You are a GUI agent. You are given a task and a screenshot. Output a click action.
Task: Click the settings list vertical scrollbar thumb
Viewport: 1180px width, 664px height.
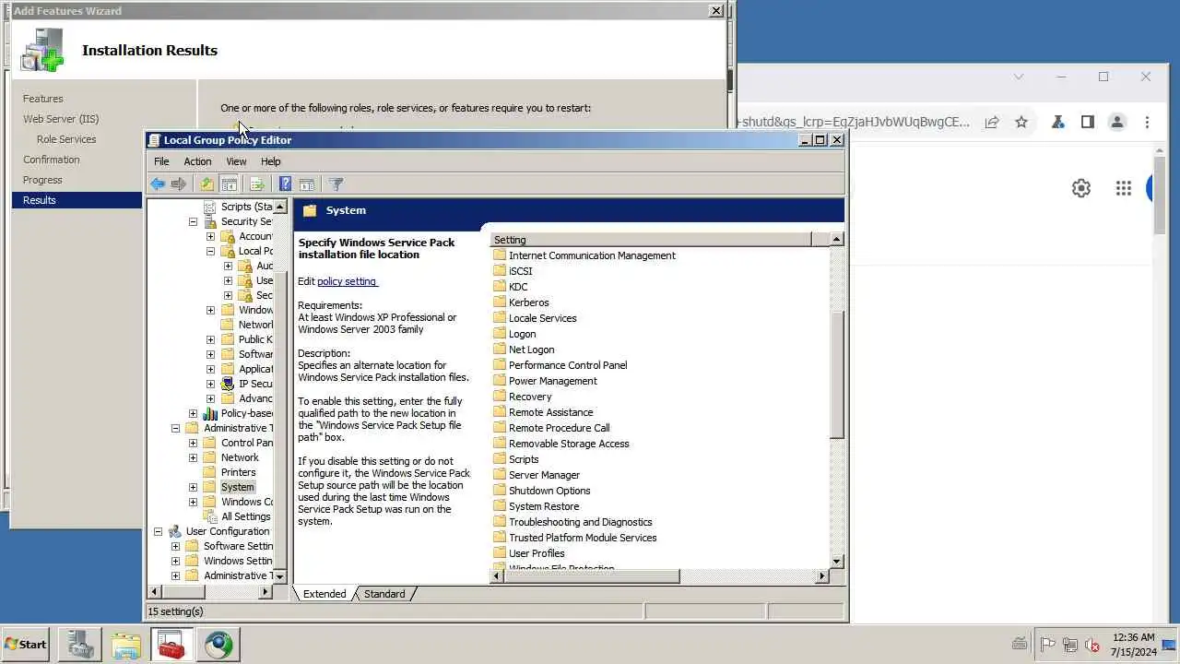(x=837, y=375)
